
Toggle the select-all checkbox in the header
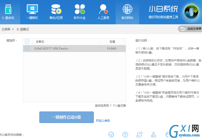pyautogui.click(x=27, y=42)
